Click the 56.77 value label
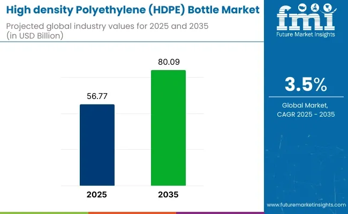Image resolution: width=348 pixels, height=214 pixels. pyautogui.click(x=97, y=97)
